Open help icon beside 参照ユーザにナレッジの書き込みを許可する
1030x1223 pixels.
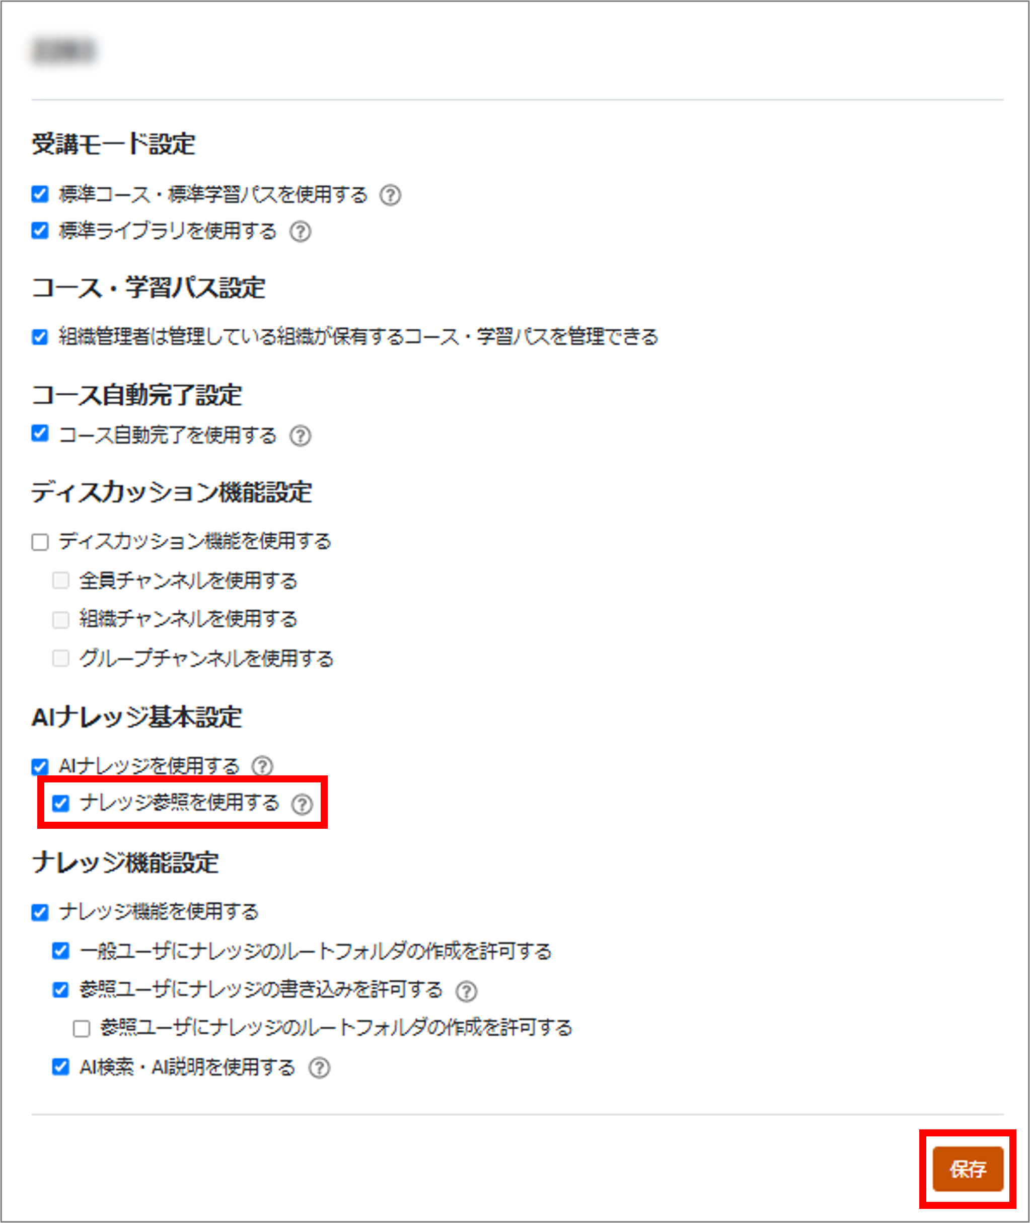tap(466, 991)
